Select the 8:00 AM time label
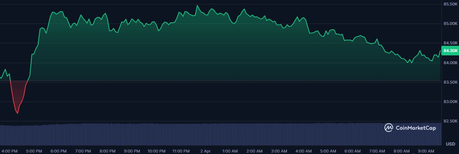 (x=401, y=151)
